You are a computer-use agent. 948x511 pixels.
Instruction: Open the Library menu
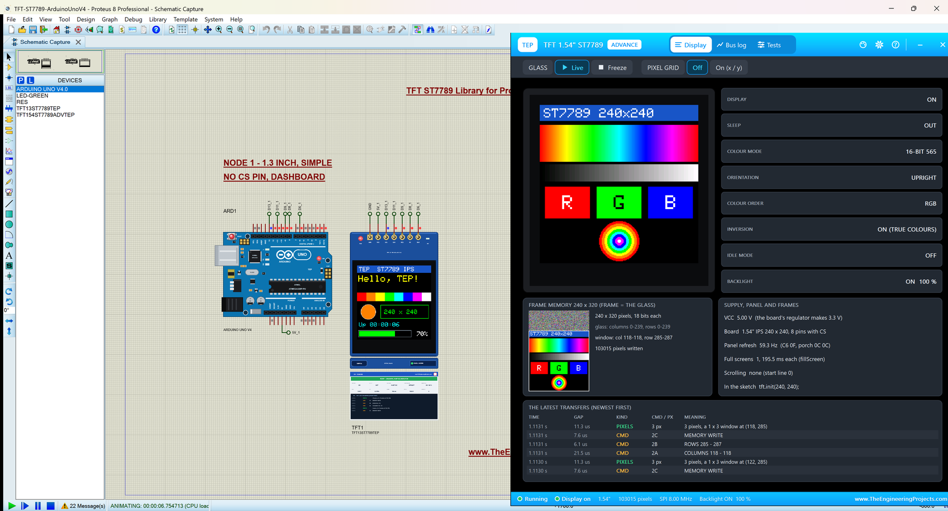pos(157,19)
